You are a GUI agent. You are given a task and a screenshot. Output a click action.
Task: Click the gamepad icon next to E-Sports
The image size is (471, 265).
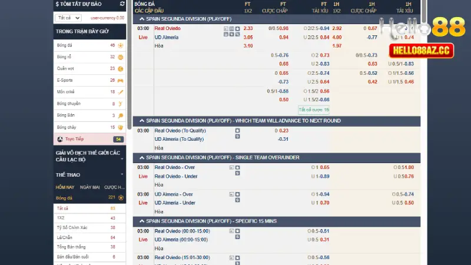click(x=121, y=80)
